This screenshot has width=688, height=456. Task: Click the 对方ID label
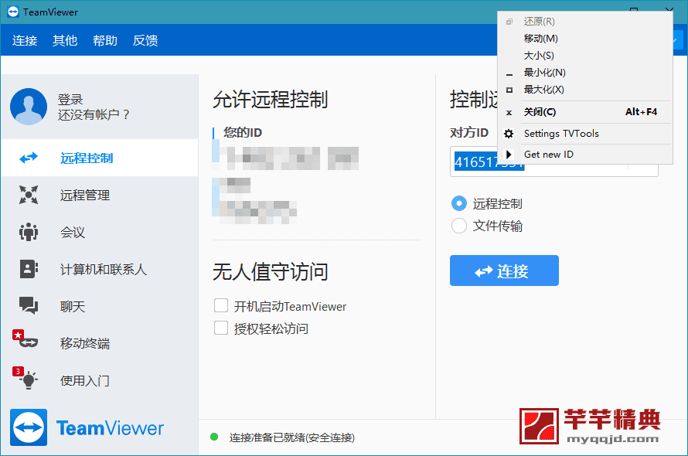[469, 132]
